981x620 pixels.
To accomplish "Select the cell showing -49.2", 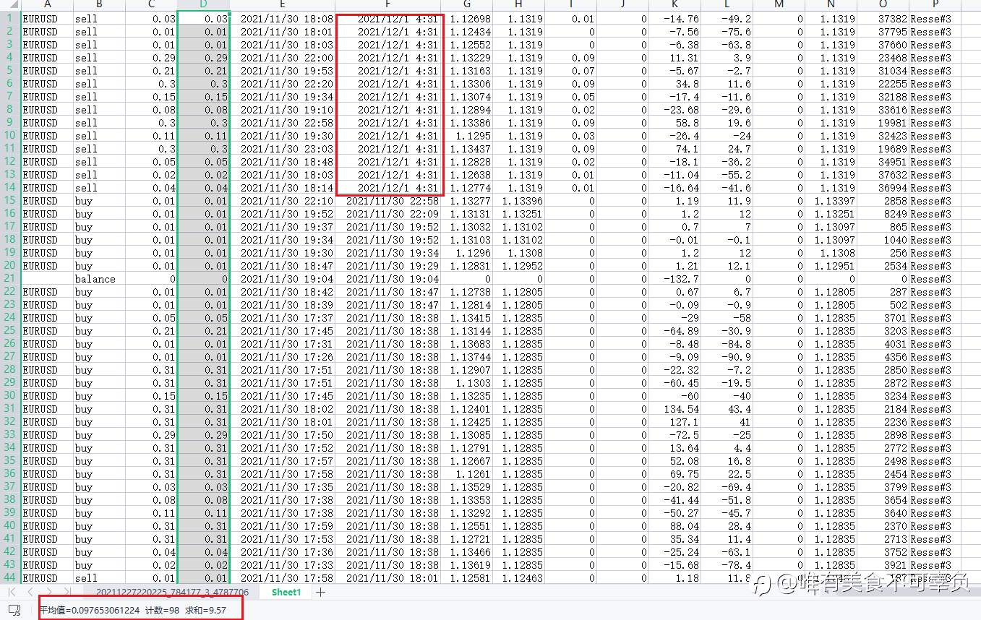I will coord(727,19).
